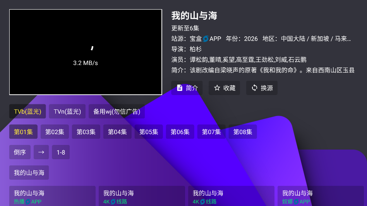Add show to favorites via 收藏
This screenshot has width=367, height=206.
coord(224,88)
